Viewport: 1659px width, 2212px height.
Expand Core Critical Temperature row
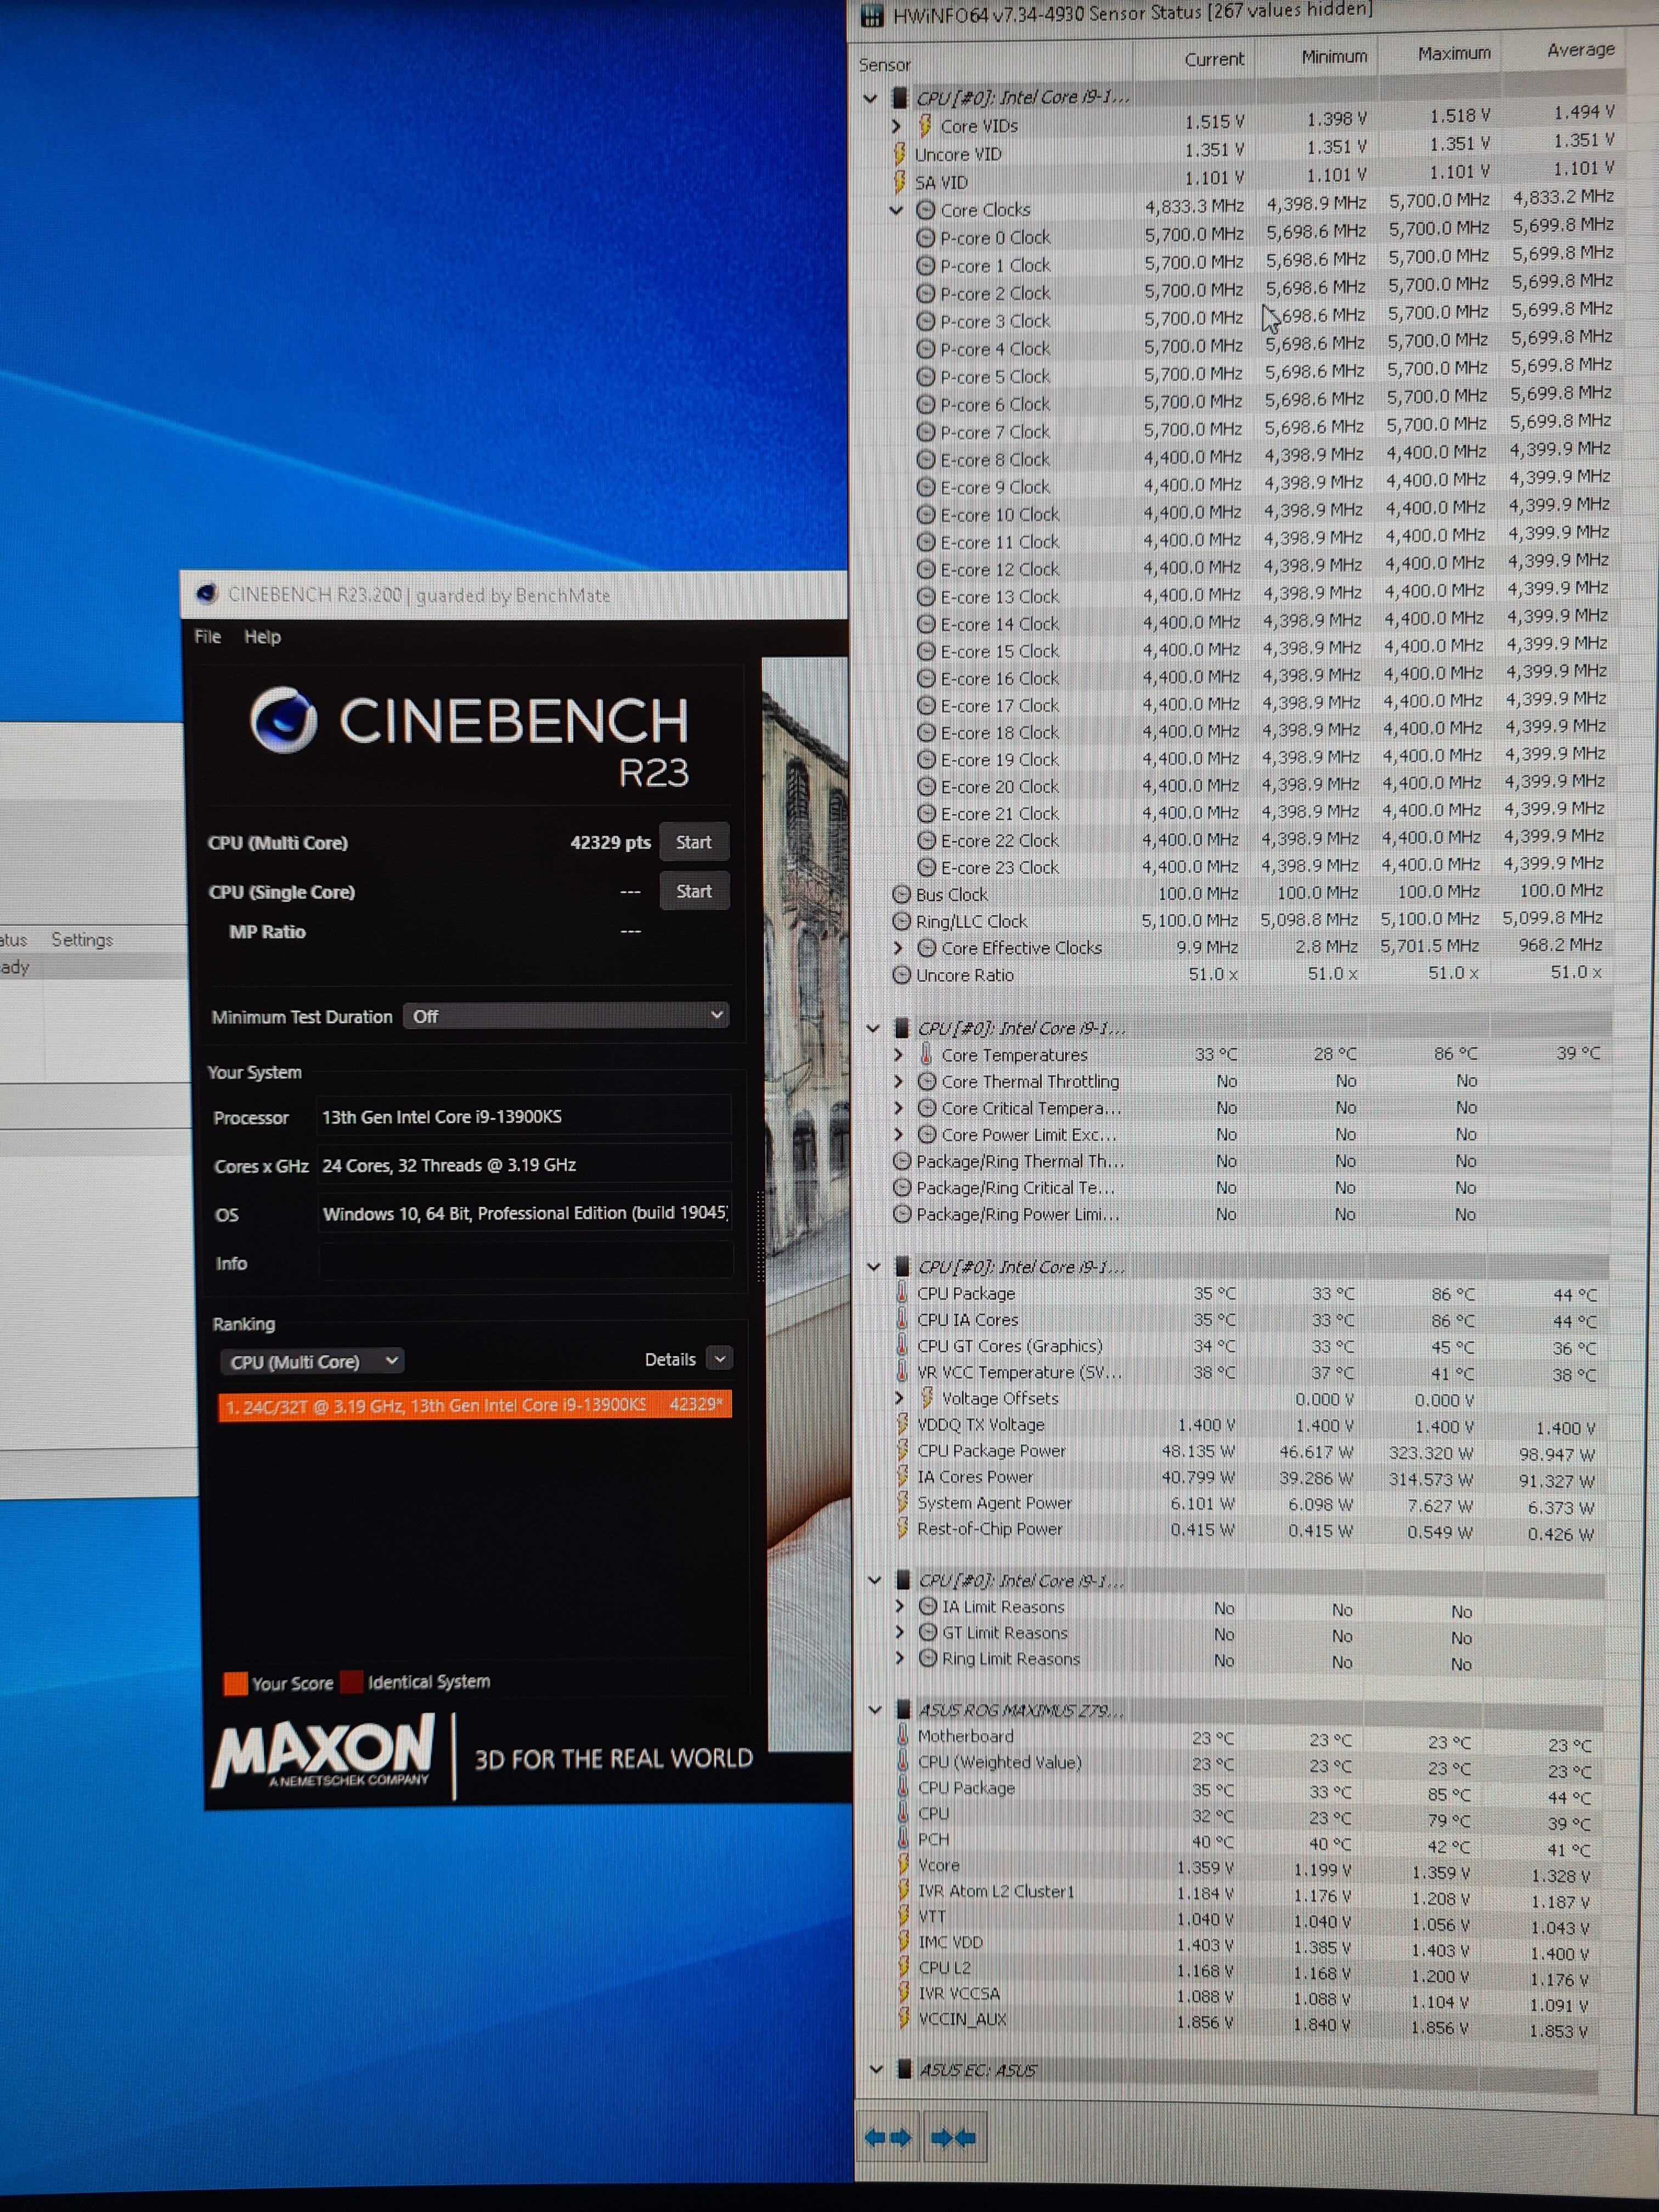pyautogui.click(x=898, y=1108)
